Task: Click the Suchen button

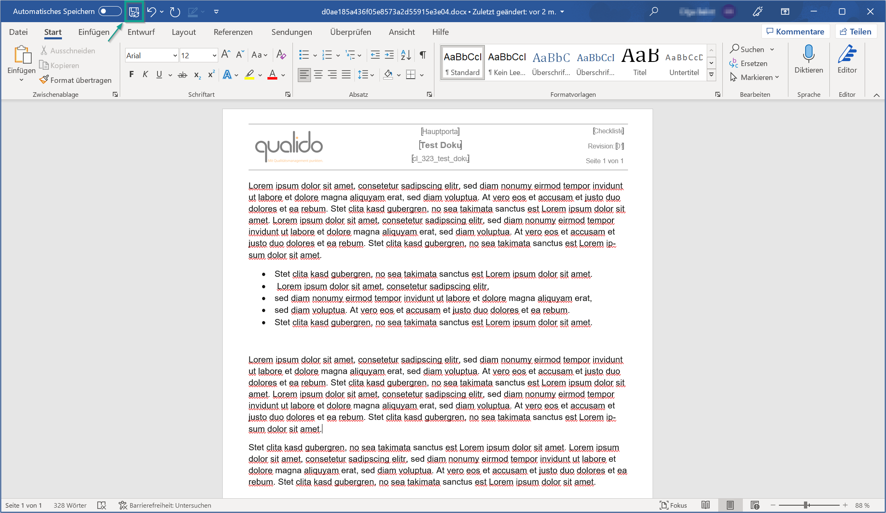Action: coord(747,49)
